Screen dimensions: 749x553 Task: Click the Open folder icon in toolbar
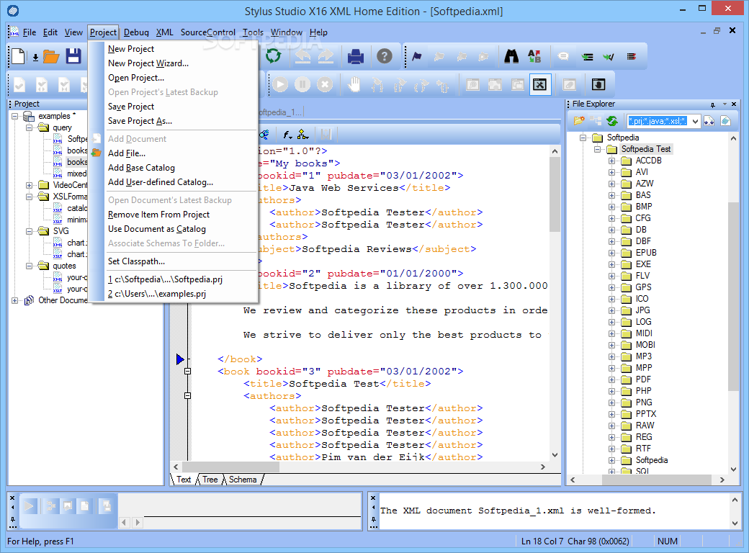[51, 57]
